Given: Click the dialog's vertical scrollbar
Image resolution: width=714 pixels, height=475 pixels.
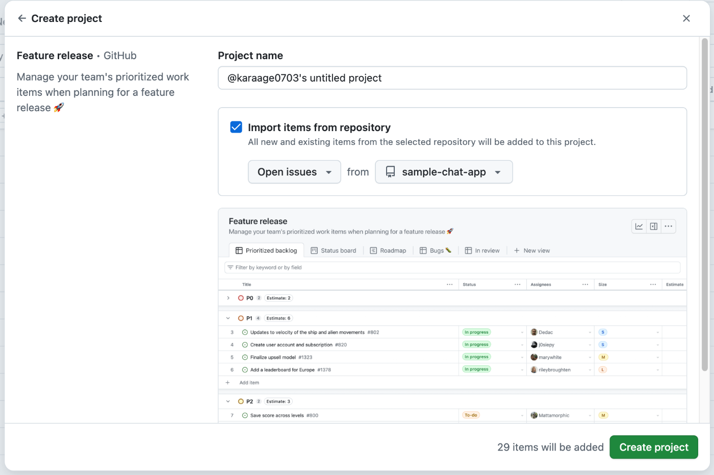Looking at the screenshot, I should pos(705,204).
